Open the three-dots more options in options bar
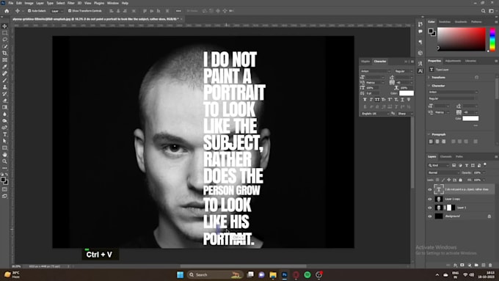Image resolution: width=499 pixels, height=281 pixels. click(178, 11)
